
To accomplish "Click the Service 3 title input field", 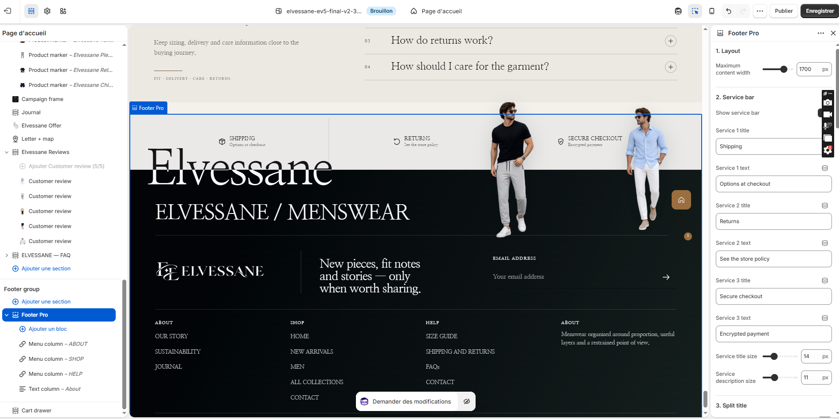I will click(774, 296).
